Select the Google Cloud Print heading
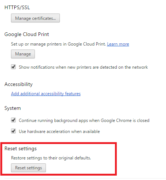166x180 pixels. point(27,34)
